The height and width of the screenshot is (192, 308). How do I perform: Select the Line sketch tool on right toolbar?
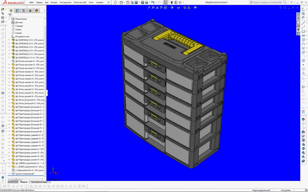pos(303,23)
